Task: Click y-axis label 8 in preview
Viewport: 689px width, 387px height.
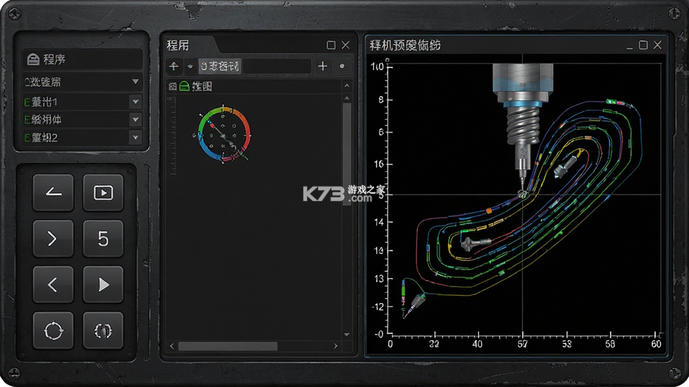Action: [382, 99]
